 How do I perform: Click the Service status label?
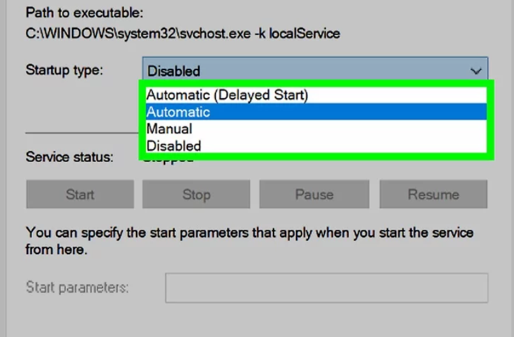tap(69, 156)
